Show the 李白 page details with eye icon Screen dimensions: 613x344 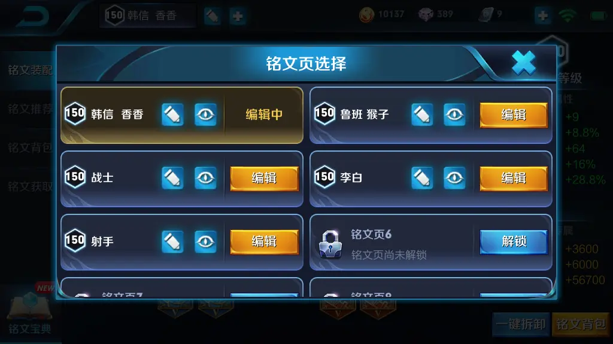click(454, 178)
